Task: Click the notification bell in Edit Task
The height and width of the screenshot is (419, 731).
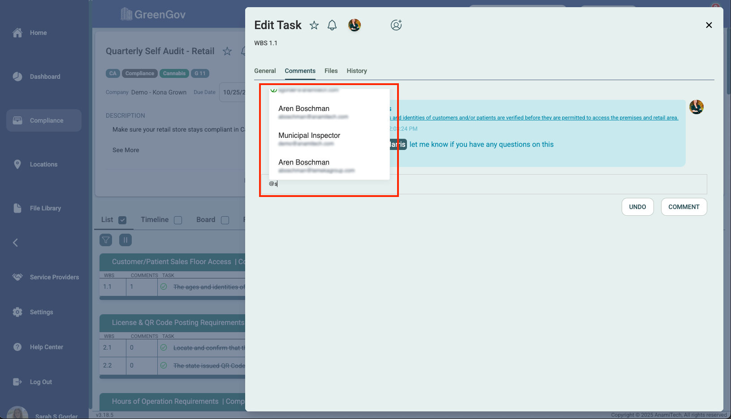Action: click(x=332, y=26)
